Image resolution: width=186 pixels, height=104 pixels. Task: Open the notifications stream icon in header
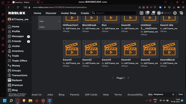tap(142, 13)
